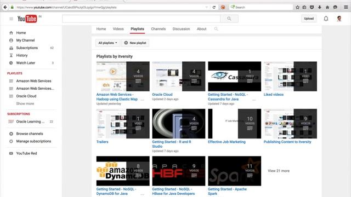Open the Oracle Cloud playlist title link
The height and width of the screenshot is (197, 351).
click(x=162, y=95)
